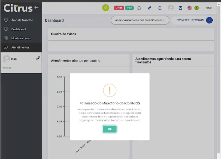Select Atendimentos in the sidebar
Image resolution: width=221 pixels, height=159 pixels.
tap(20, 47)
